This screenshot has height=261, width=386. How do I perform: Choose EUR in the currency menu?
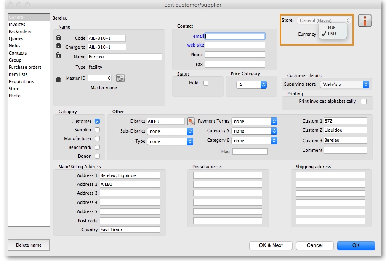pyautogui.click(x=332, y=27)
